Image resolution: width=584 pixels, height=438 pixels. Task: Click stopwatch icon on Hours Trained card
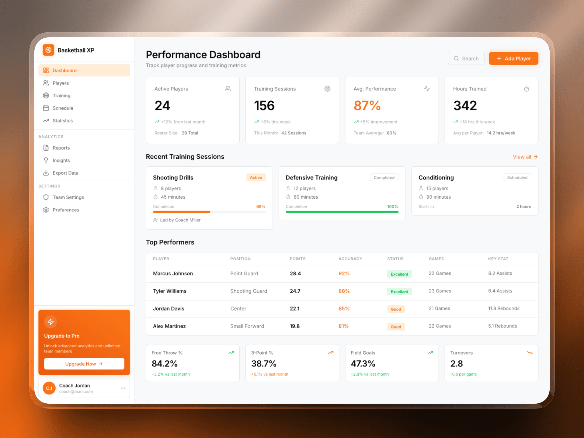527,89
